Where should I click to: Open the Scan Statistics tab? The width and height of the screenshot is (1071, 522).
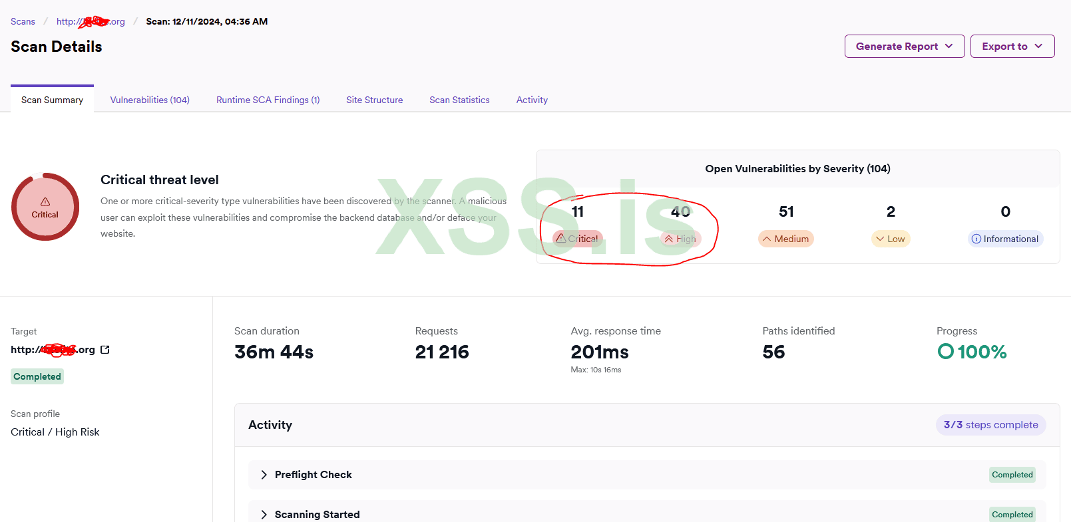coord(459,100)
